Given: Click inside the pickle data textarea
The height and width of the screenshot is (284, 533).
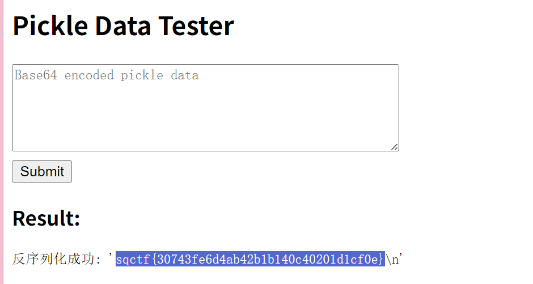Looking at the screenshot, I should point(205,108).
